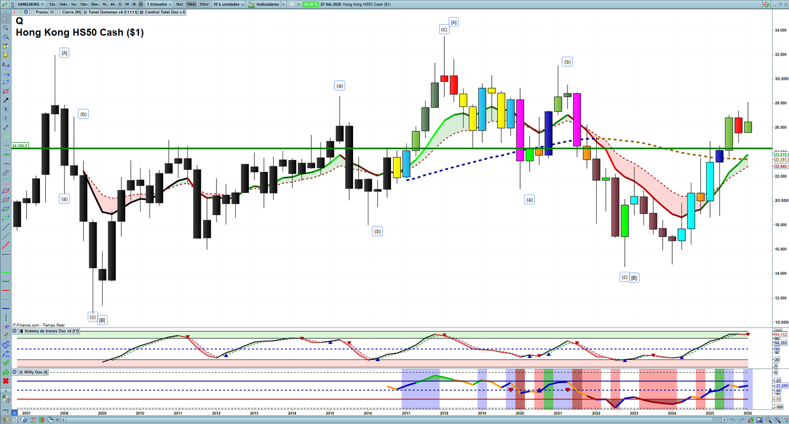Click the 2018 label on time axis
Viewport: 789px width, 424px height.
[444, 413]
